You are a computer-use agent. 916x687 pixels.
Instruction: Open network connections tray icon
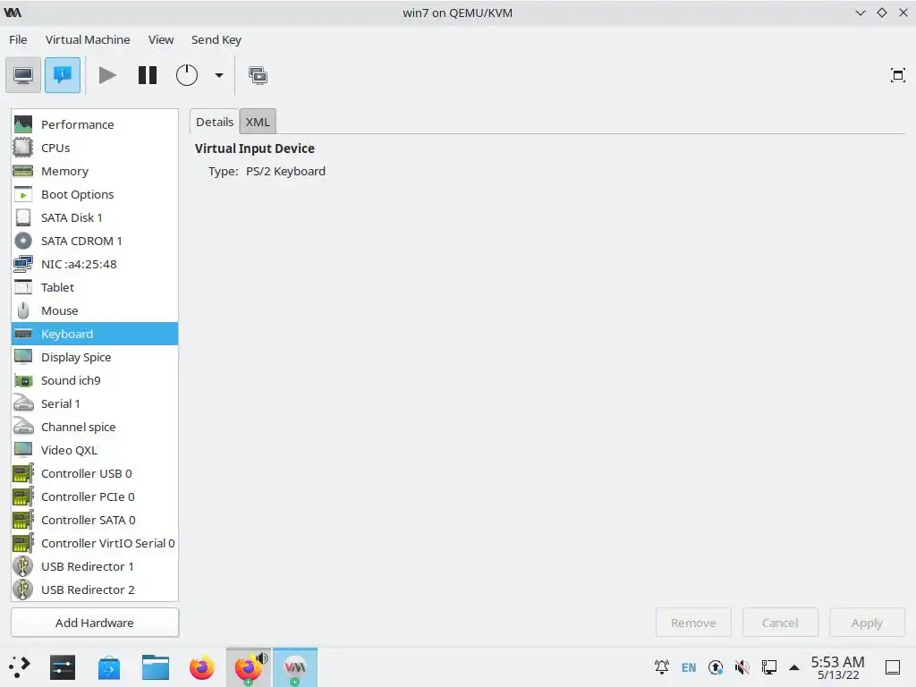769,667
